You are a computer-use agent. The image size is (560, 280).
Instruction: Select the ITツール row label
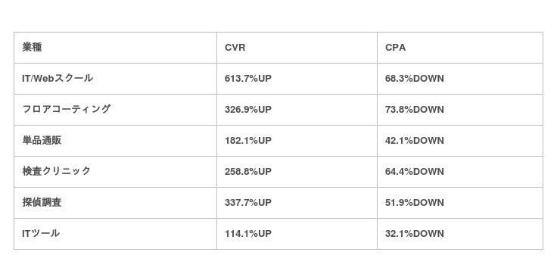[x=41, y=234]
